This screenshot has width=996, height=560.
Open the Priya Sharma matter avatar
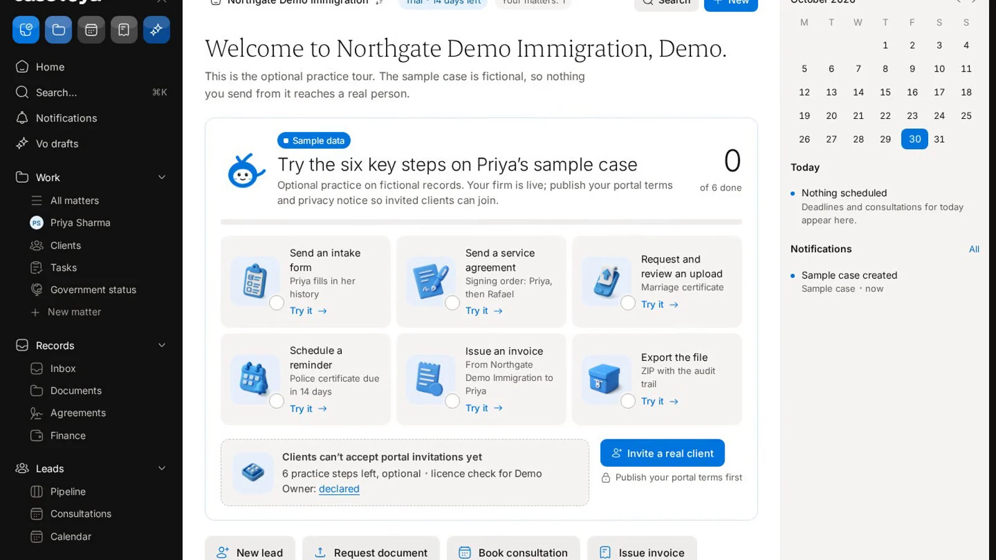coord(37,223)
